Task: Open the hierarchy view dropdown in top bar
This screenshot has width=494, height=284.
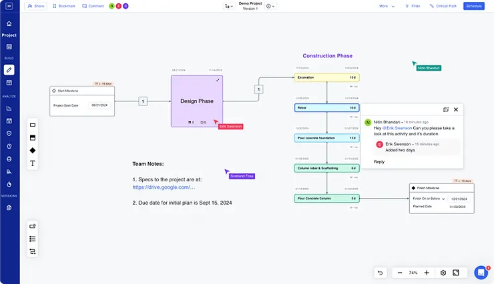Action: point(229,6)
